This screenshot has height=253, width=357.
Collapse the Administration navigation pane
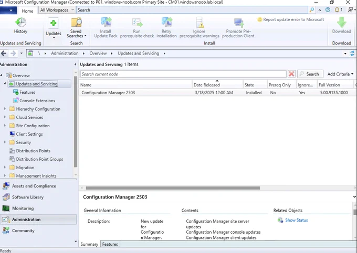(x=76, y=64)
